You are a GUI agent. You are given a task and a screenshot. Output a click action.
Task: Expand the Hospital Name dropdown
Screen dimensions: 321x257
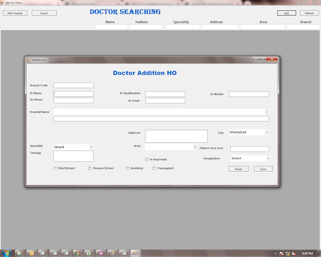click(267, 112)
